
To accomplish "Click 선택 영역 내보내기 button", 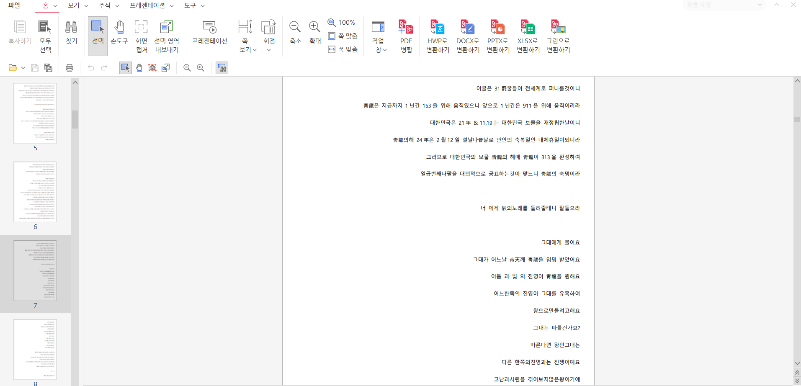I will coord(167,36).
